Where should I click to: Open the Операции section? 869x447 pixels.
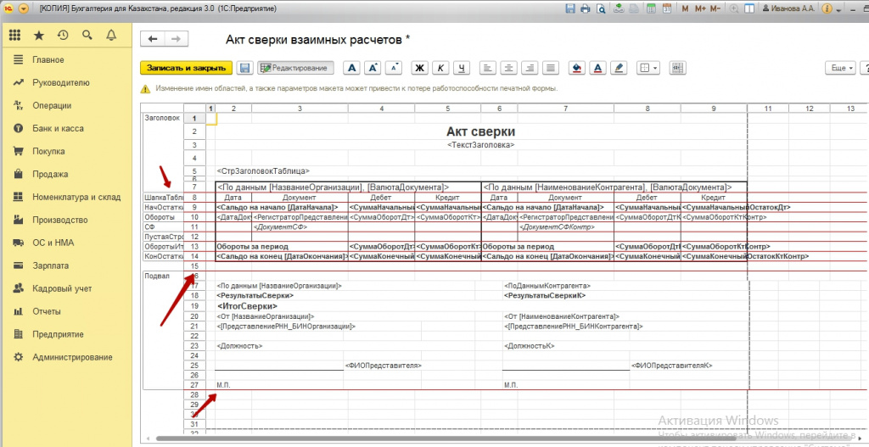(52, 105)
